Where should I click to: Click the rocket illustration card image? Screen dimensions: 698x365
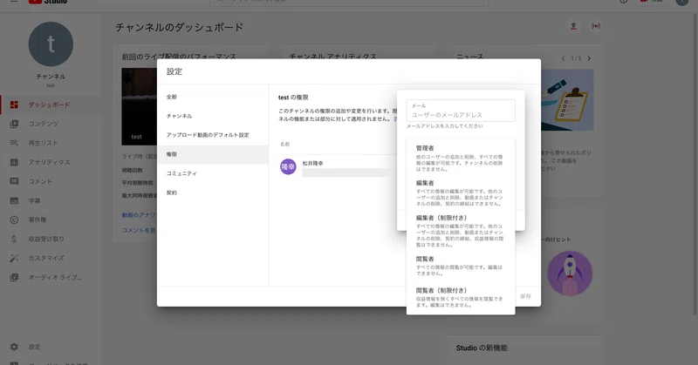[570, 274]
